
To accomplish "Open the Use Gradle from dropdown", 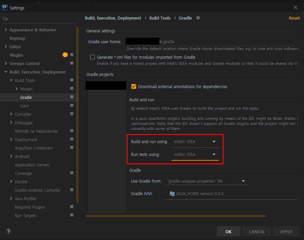I will click(x=206, y=181).
